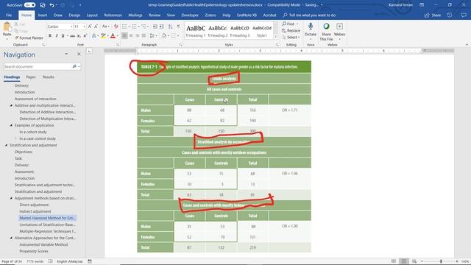Switch to Layout ribbon tab
The height and width of the screenshot is (265, 471).
coord(92,15)
